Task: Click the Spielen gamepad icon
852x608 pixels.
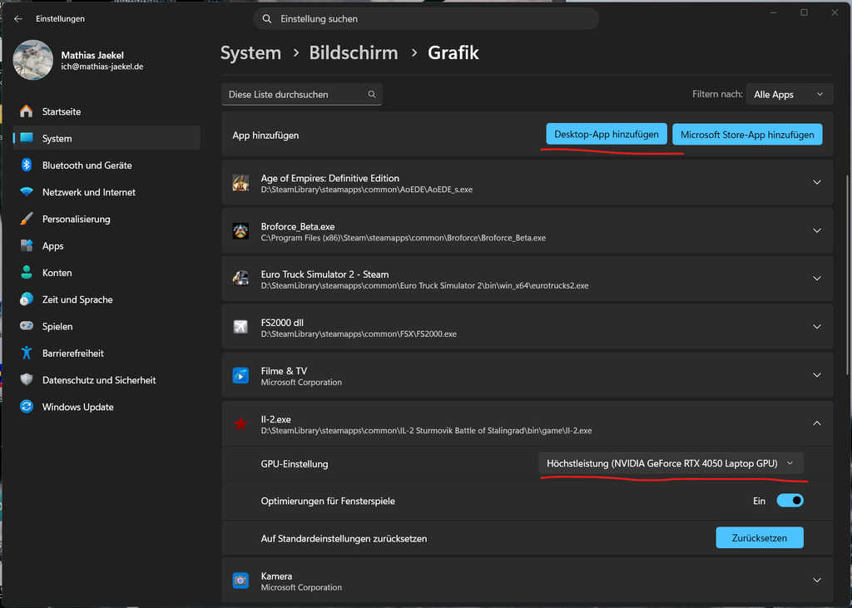Action: point(26,326)
